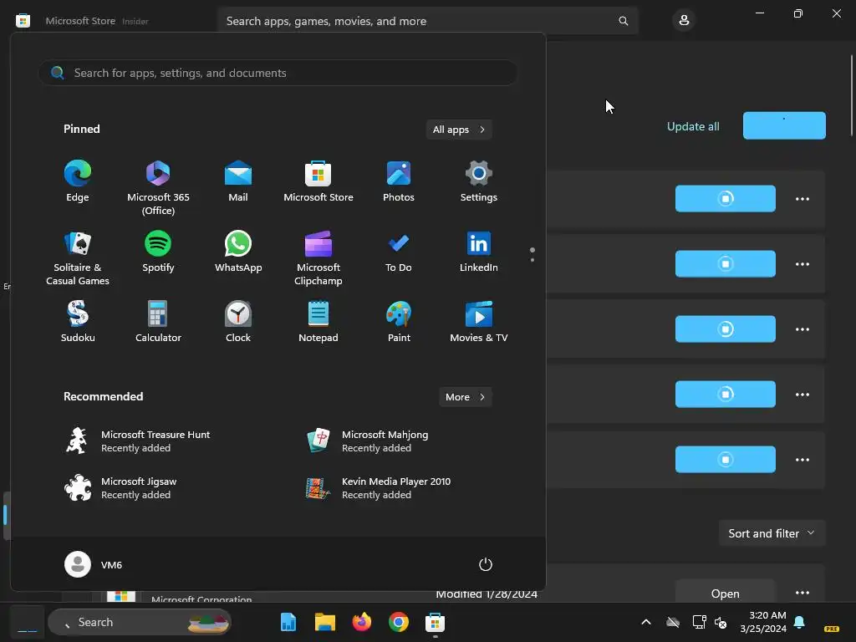Open Settings from the Start menu
Viewport: 856px width, 642px height.
(479, 181)
